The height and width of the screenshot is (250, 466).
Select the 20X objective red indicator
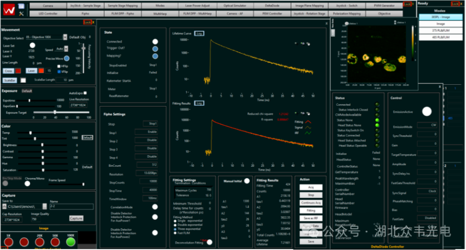40,242
